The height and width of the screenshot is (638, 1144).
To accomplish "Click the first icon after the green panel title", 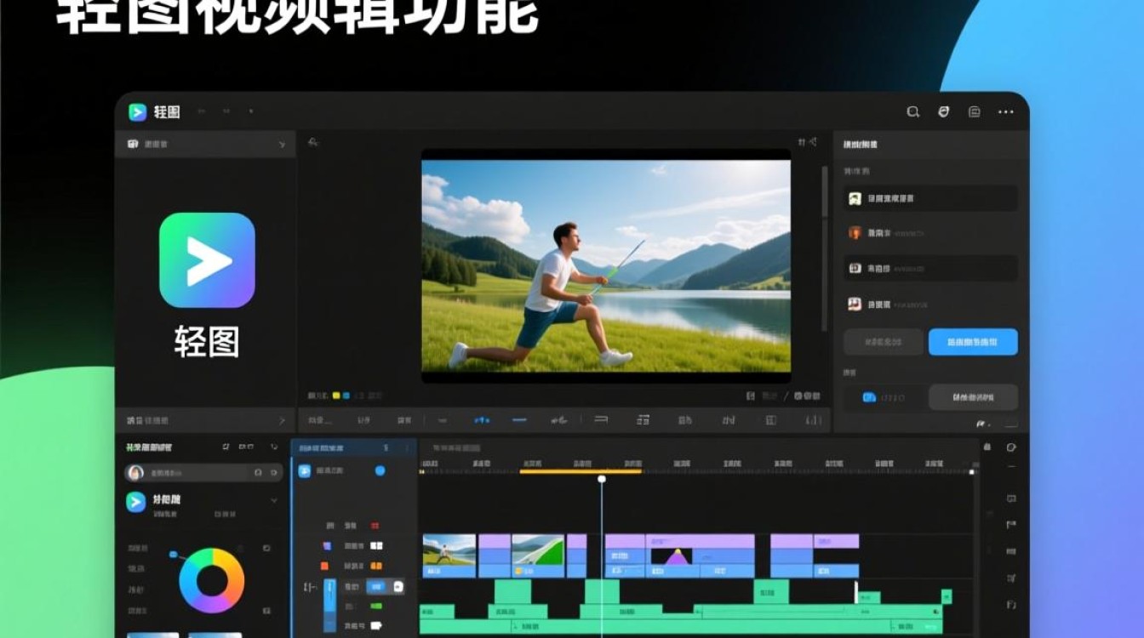I will pos(226,447).
